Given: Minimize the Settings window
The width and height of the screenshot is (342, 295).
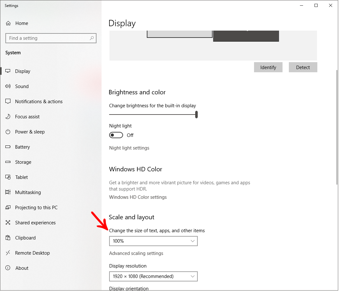Looking at the screenshot, I should coord(302,5).
